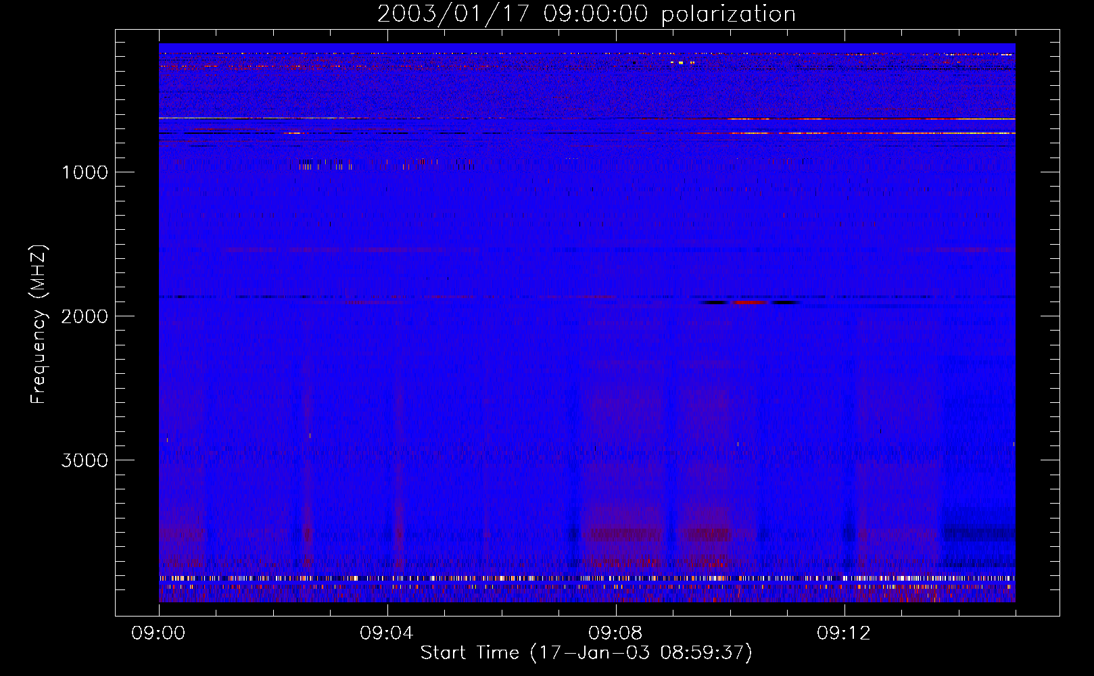
Task: Select the "Frequency (MHZ)" y-axis label
Action: pos(39,324)
